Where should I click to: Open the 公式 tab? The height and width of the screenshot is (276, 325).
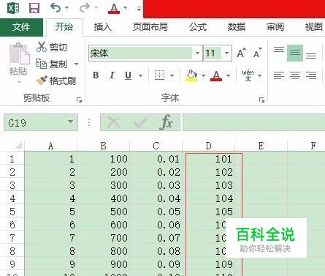tap(198, 26)
